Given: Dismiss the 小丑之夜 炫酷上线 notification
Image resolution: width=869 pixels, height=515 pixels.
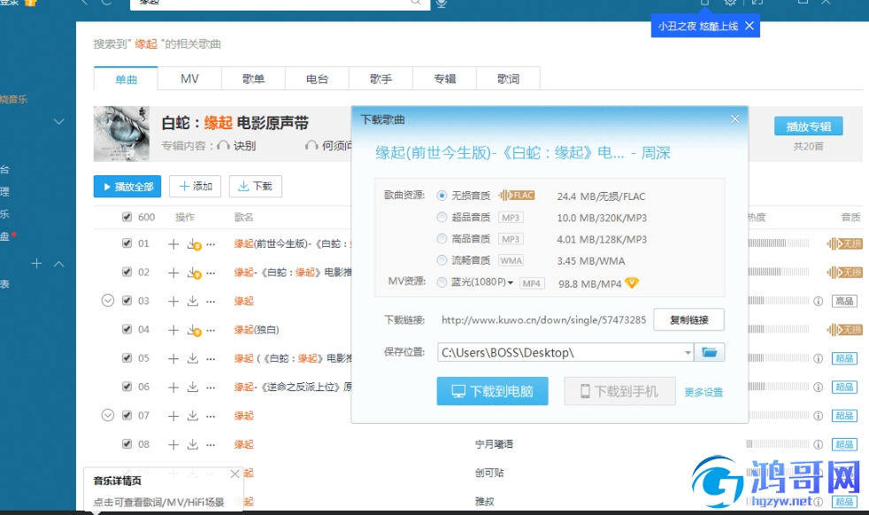Looking at the screenshot, I should [750, 26].
